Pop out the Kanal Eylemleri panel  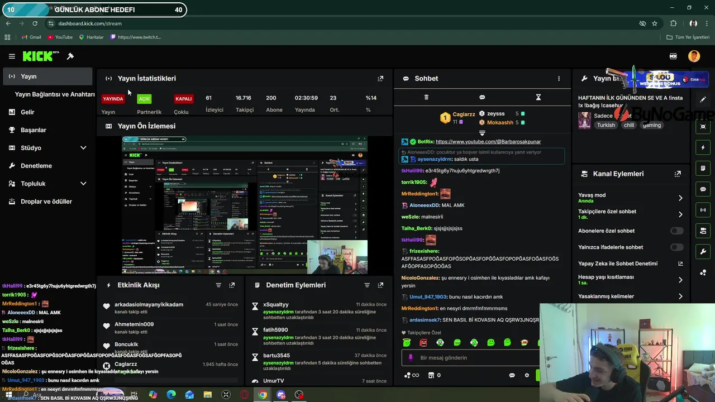point(678,174)
